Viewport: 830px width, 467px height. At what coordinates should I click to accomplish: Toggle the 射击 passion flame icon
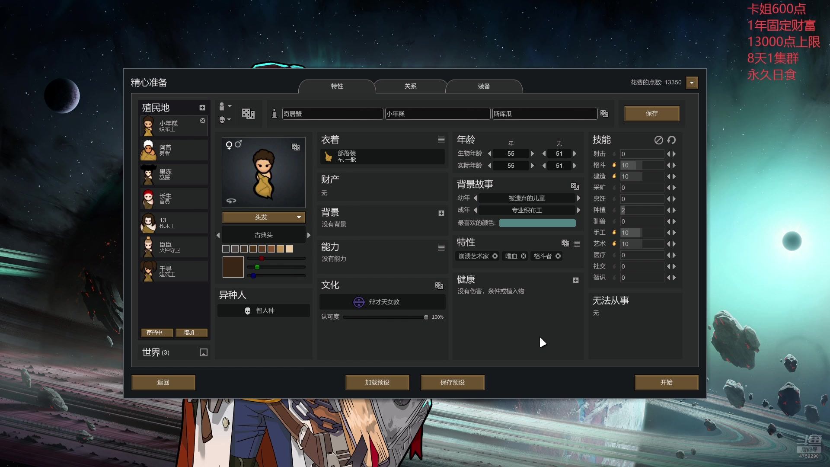[x=614, y=154]
